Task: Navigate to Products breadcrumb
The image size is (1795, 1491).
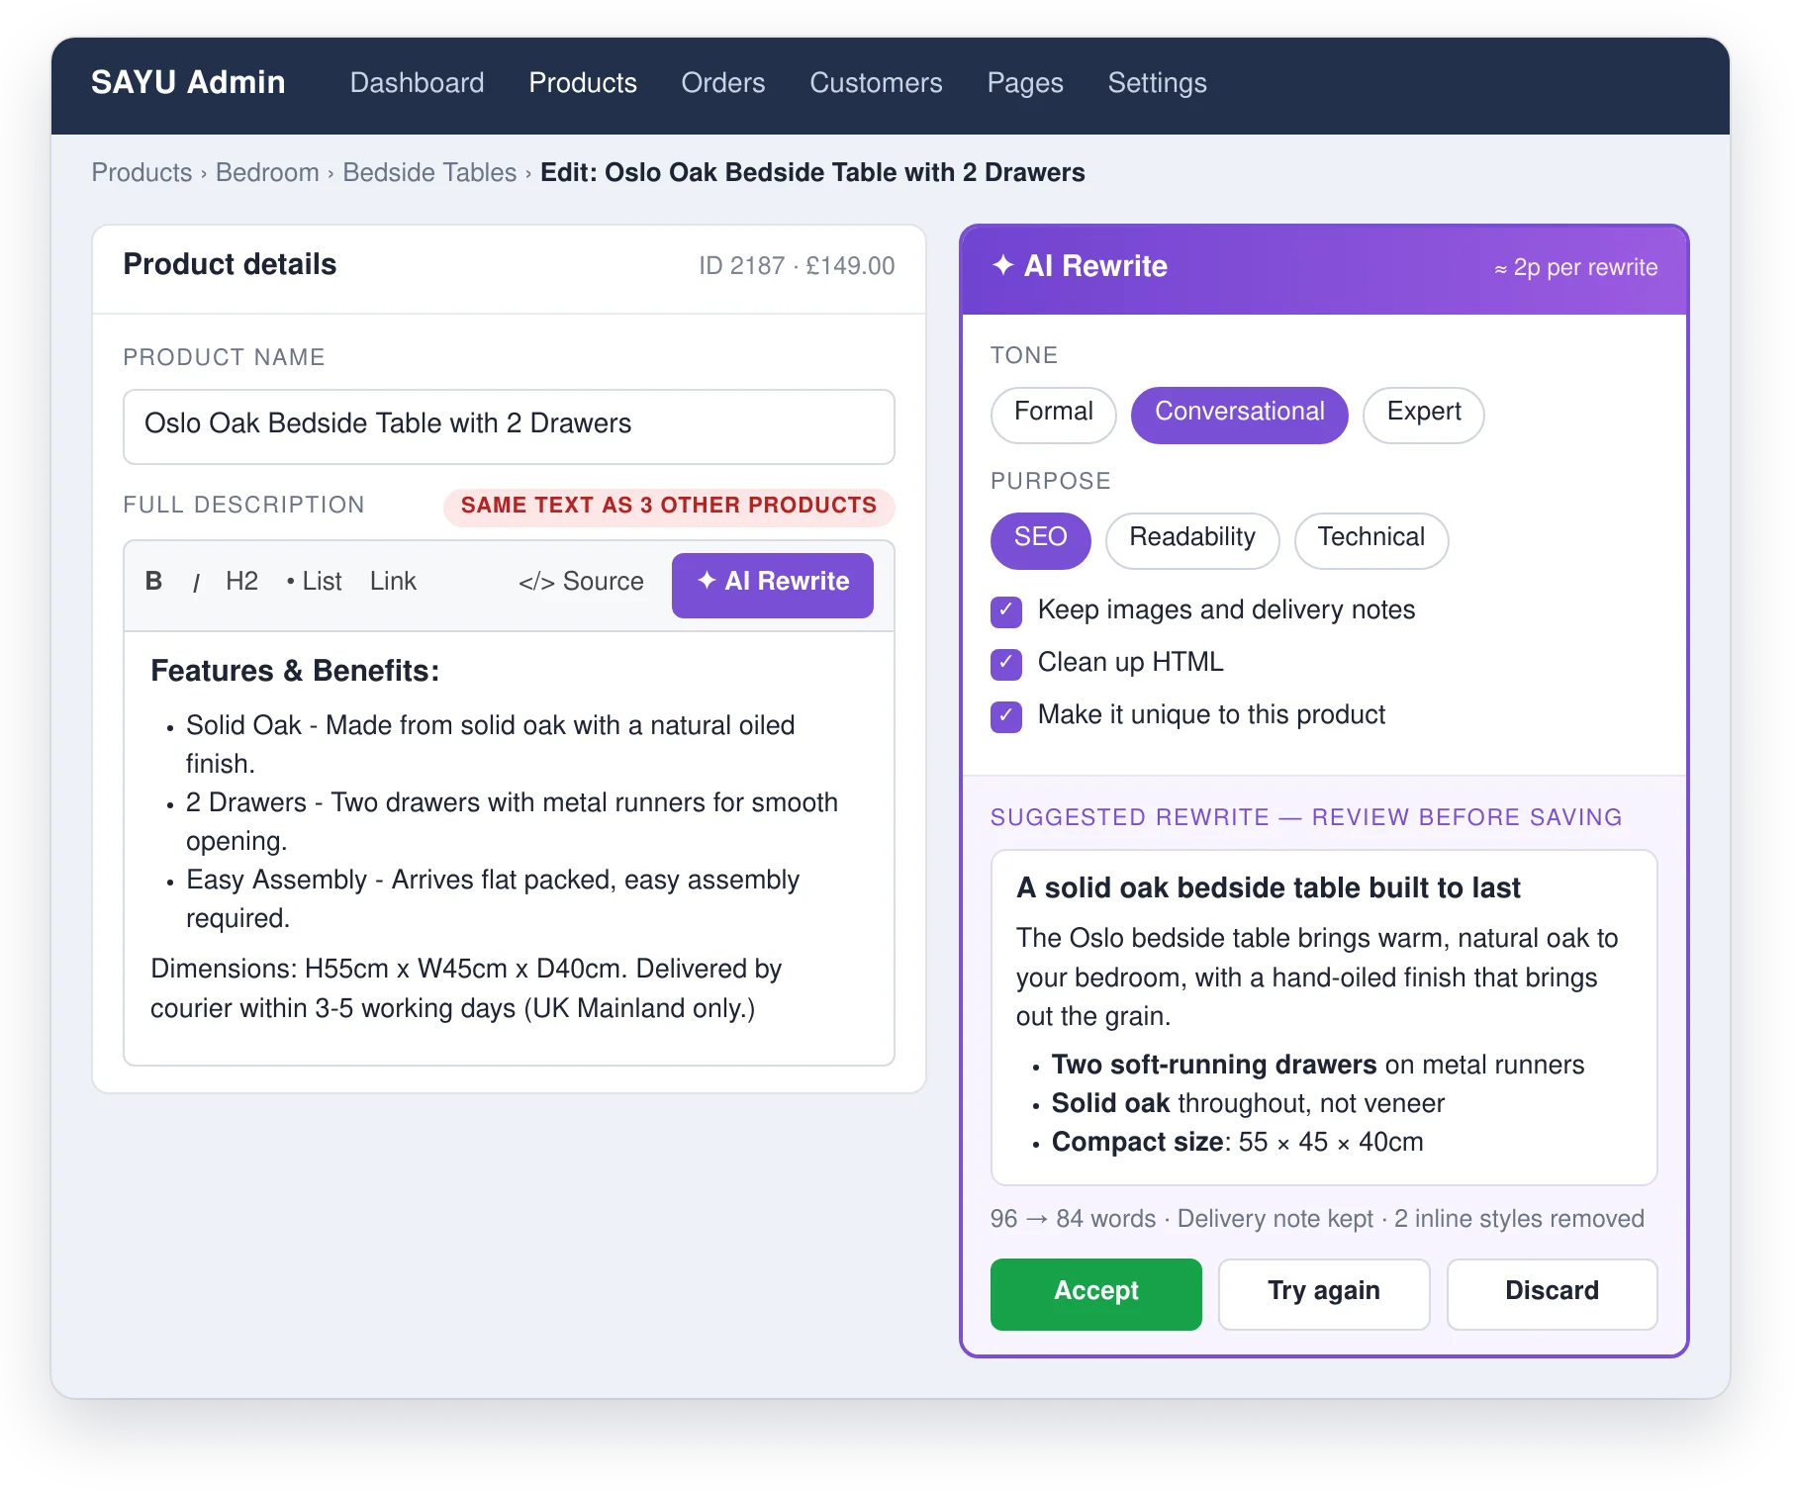Action: click(x=142, y=173)
